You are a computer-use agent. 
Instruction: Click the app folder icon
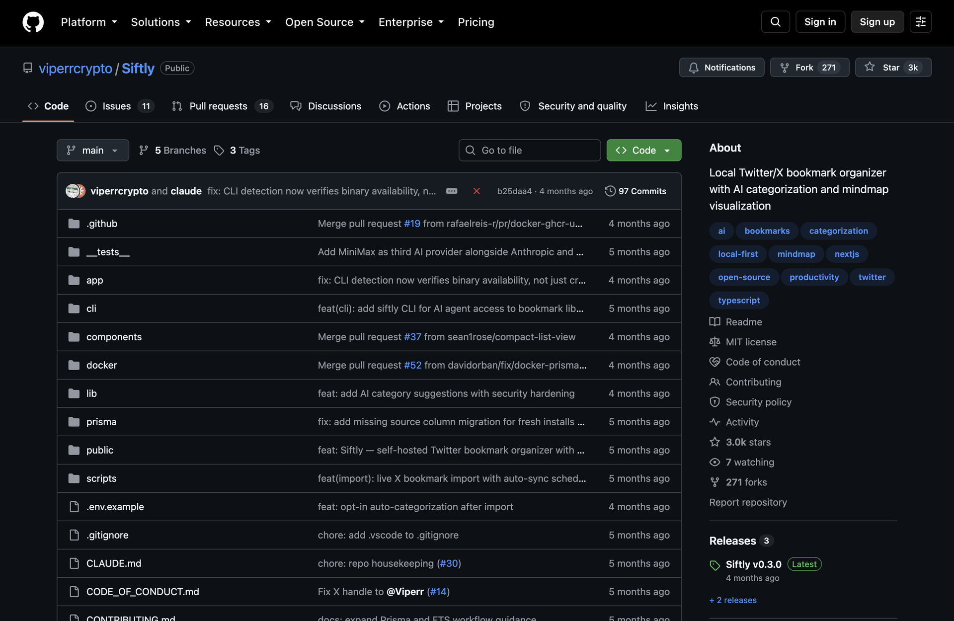(x=74, y=280)
